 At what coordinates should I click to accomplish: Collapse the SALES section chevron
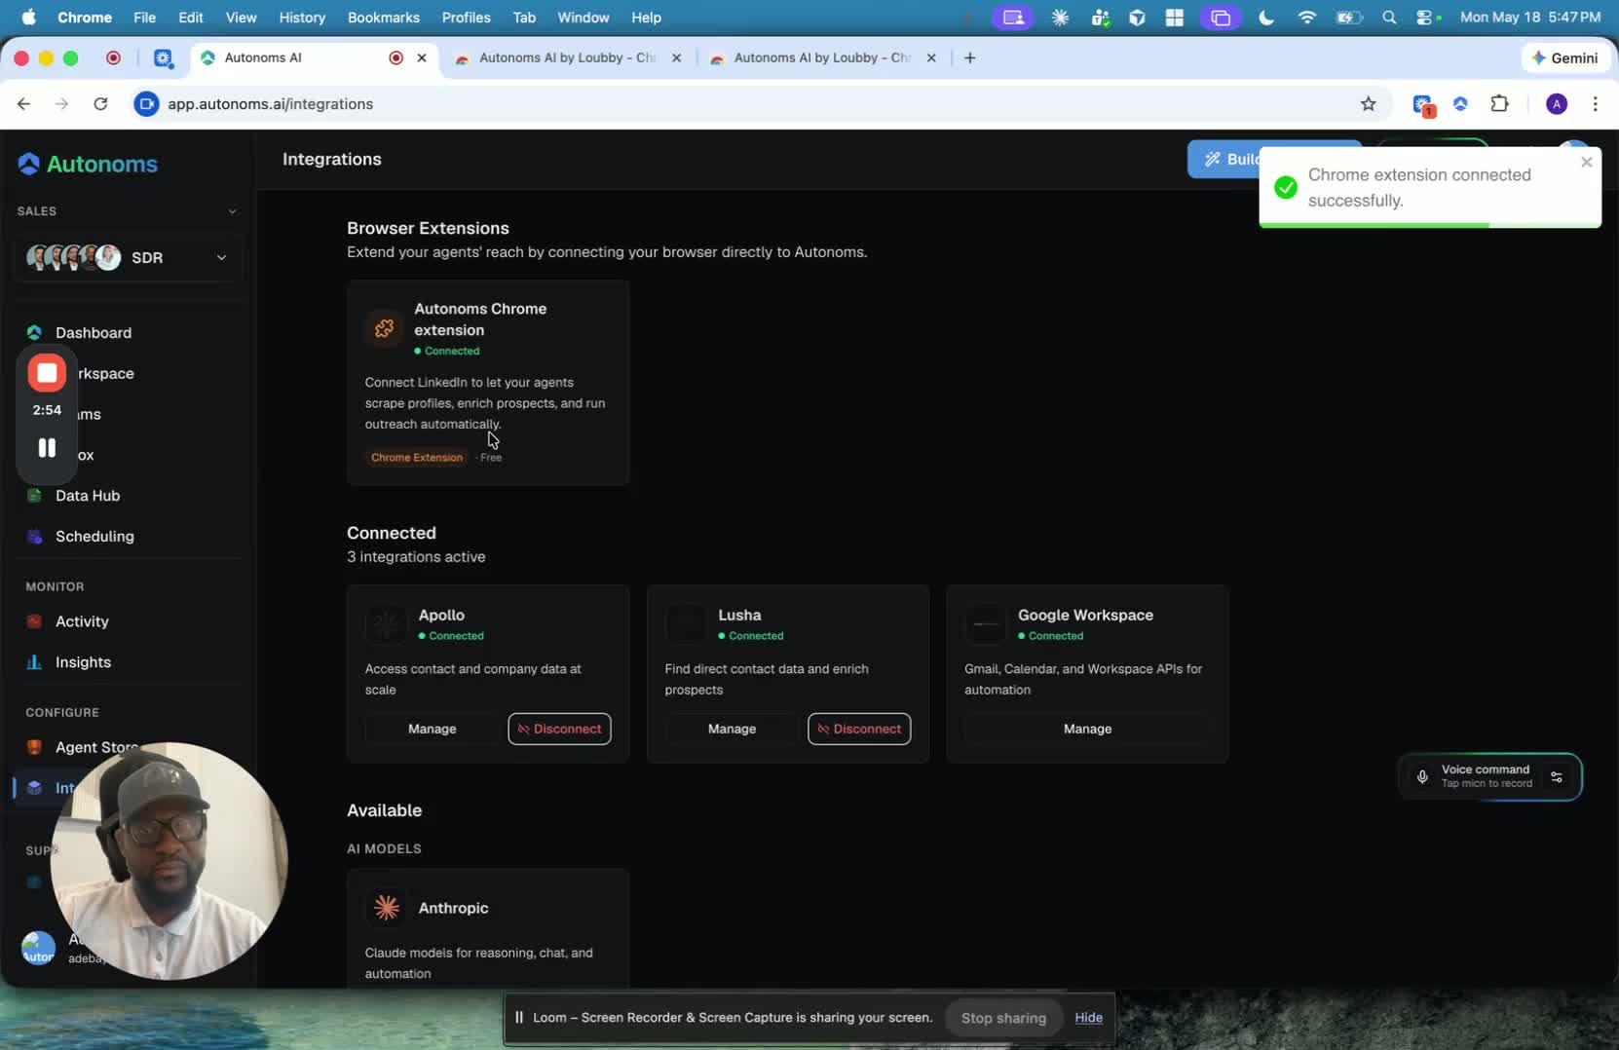(x=232, y=211)
